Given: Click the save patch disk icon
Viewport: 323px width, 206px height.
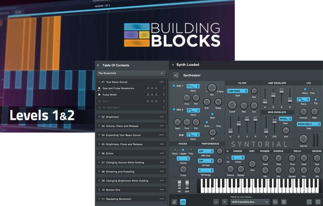Looking at the screenshot, I should (x=284, y=202).
